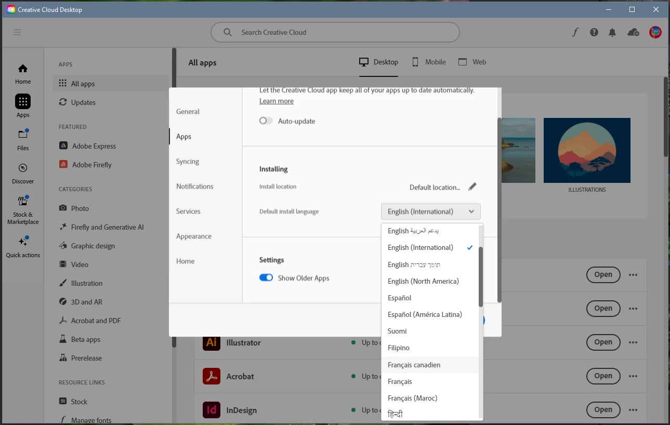Open Quick actions in sidebar
The image size is (670, 425).
point(23,247)
